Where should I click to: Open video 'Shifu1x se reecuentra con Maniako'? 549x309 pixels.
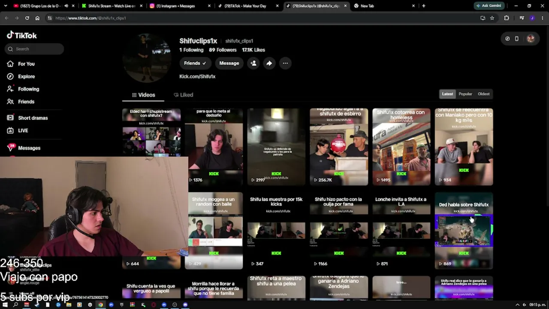click(464, 147)
